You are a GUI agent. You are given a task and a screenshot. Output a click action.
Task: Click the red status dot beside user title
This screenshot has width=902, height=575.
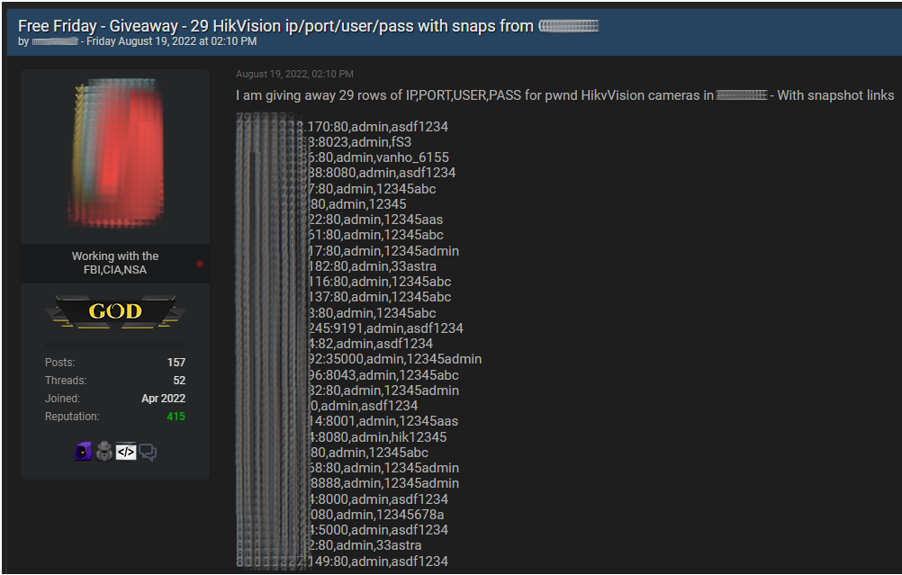click(x=200, y=264)
